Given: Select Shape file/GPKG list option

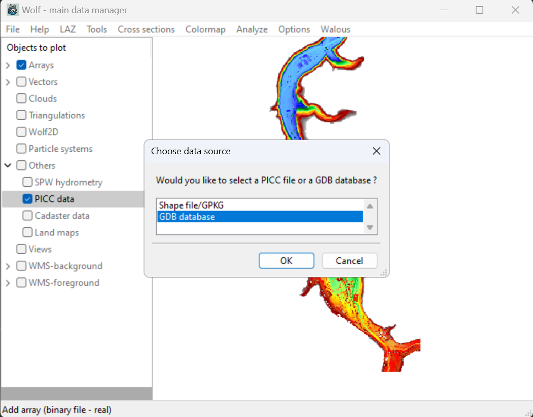Looking at the screenshot, I should coord(191,205).
